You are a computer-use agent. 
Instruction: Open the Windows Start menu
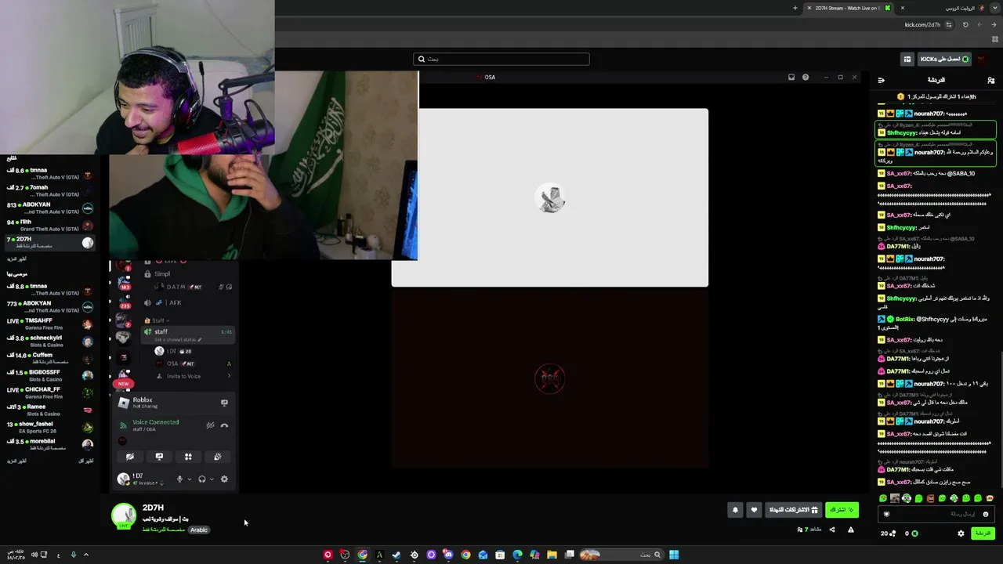pyautogui.click(x=674, y=555)
